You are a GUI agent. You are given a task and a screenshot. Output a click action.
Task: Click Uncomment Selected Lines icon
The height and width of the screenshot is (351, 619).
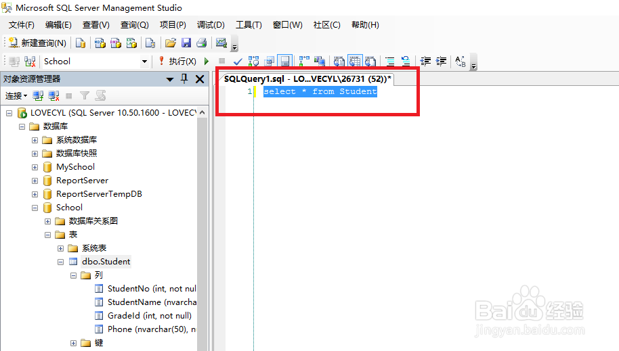406,61
